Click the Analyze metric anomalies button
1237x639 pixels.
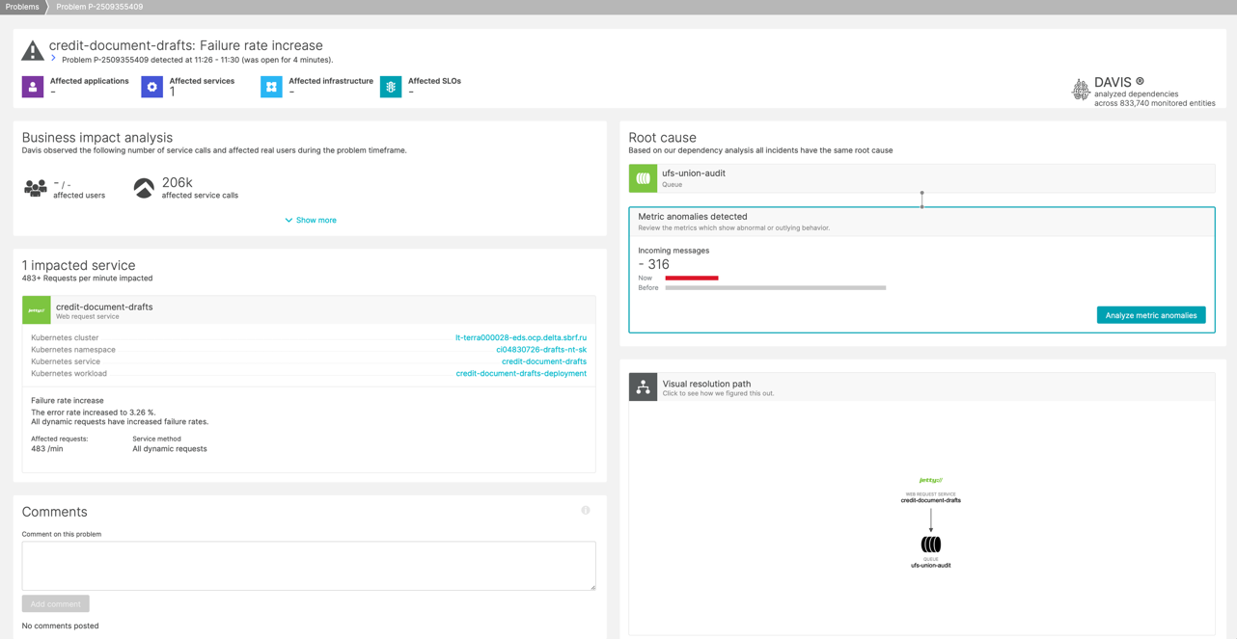coord(1151,314)
